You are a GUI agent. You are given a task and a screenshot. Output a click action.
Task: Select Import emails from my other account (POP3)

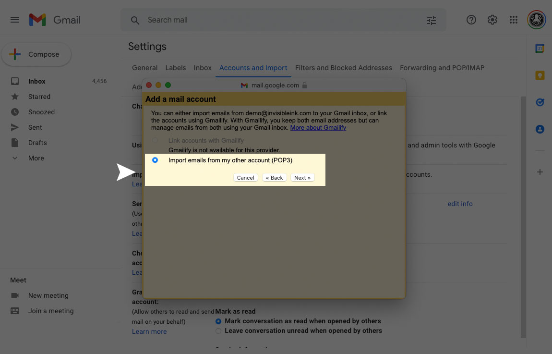click(155, 160)
